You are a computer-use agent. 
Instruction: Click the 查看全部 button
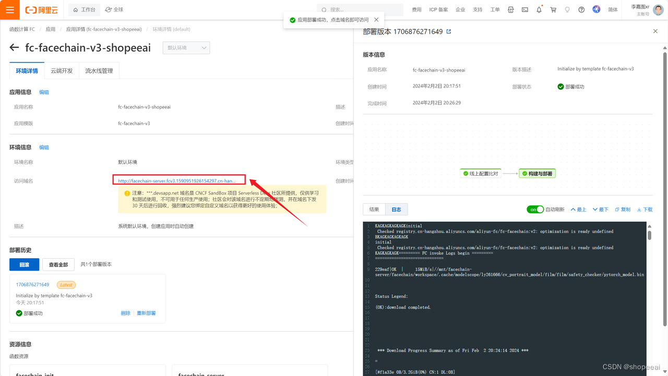click(x=58, y=265)
